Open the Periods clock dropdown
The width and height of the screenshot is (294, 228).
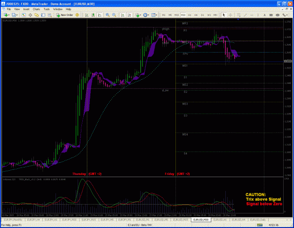pyautogui.click(x=146, y=15)
